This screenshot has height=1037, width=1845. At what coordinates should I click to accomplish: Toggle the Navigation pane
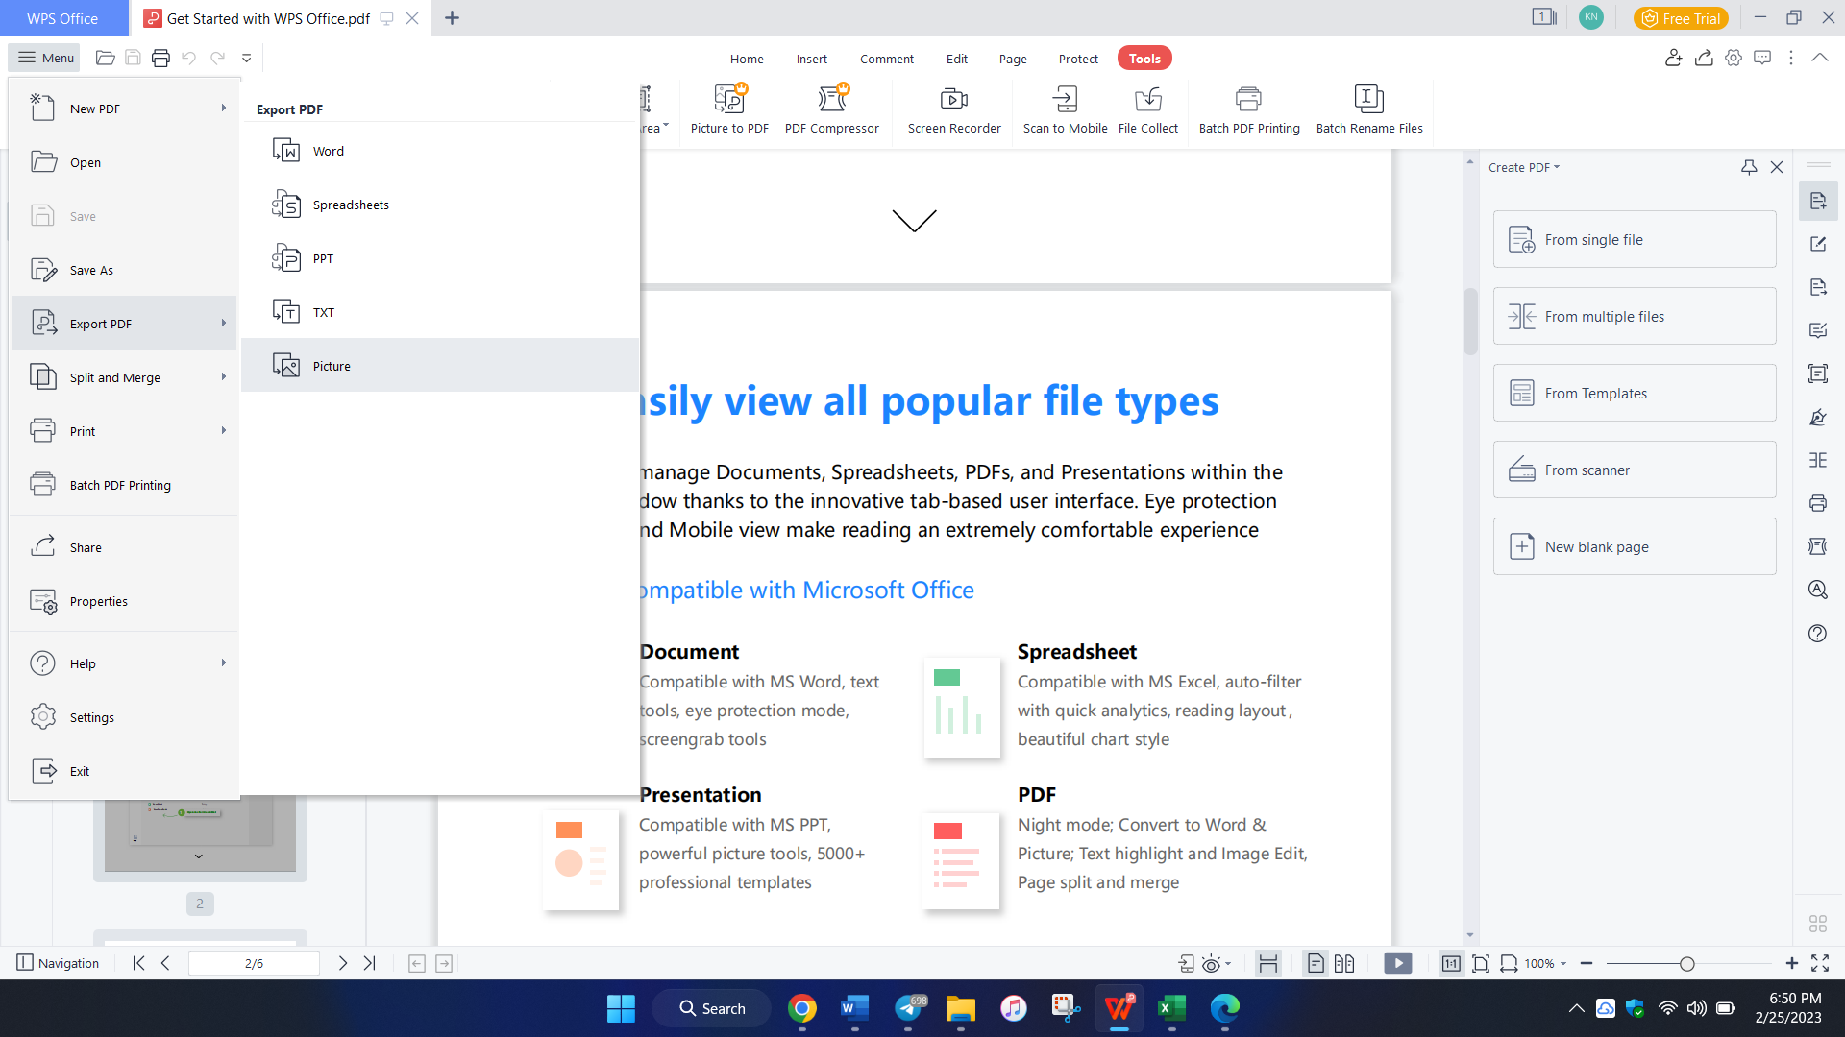pyautogui.click(x=58, y=963)
